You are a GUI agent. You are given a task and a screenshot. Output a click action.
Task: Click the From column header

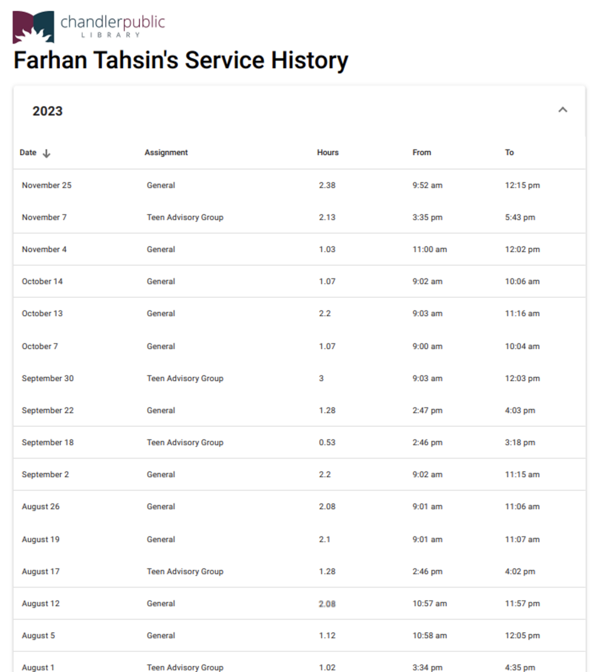tap(421, 153)
